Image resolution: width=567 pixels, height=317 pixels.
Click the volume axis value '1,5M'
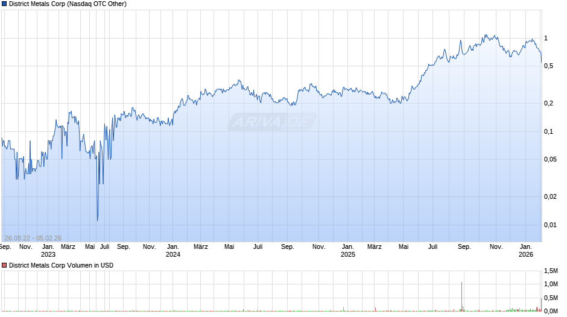coord(551,271)
